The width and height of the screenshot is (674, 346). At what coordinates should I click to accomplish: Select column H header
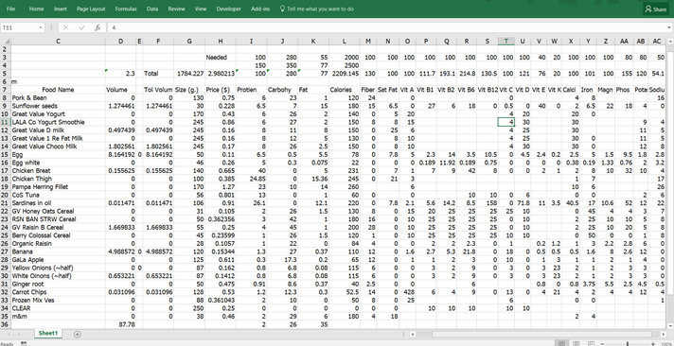pos(221,42)
